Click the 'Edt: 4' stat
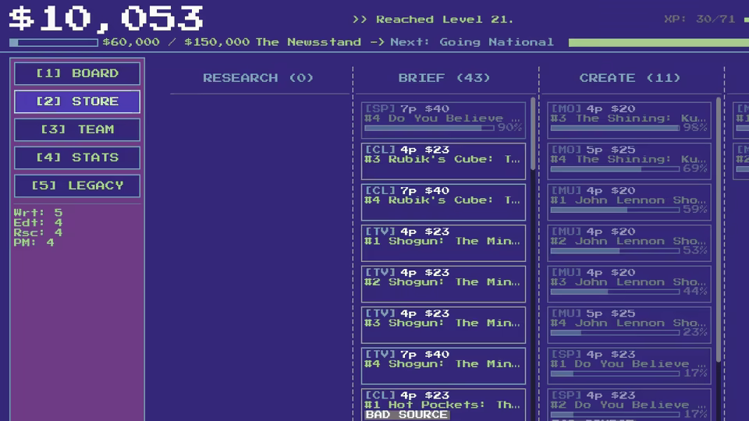Screen dimensions: 749x421 click(x=37, y=222)
